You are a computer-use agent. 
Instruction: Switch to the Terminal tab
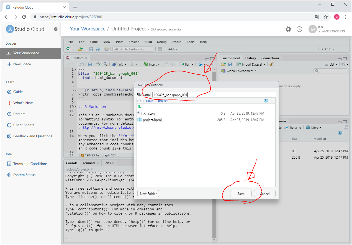89,163
